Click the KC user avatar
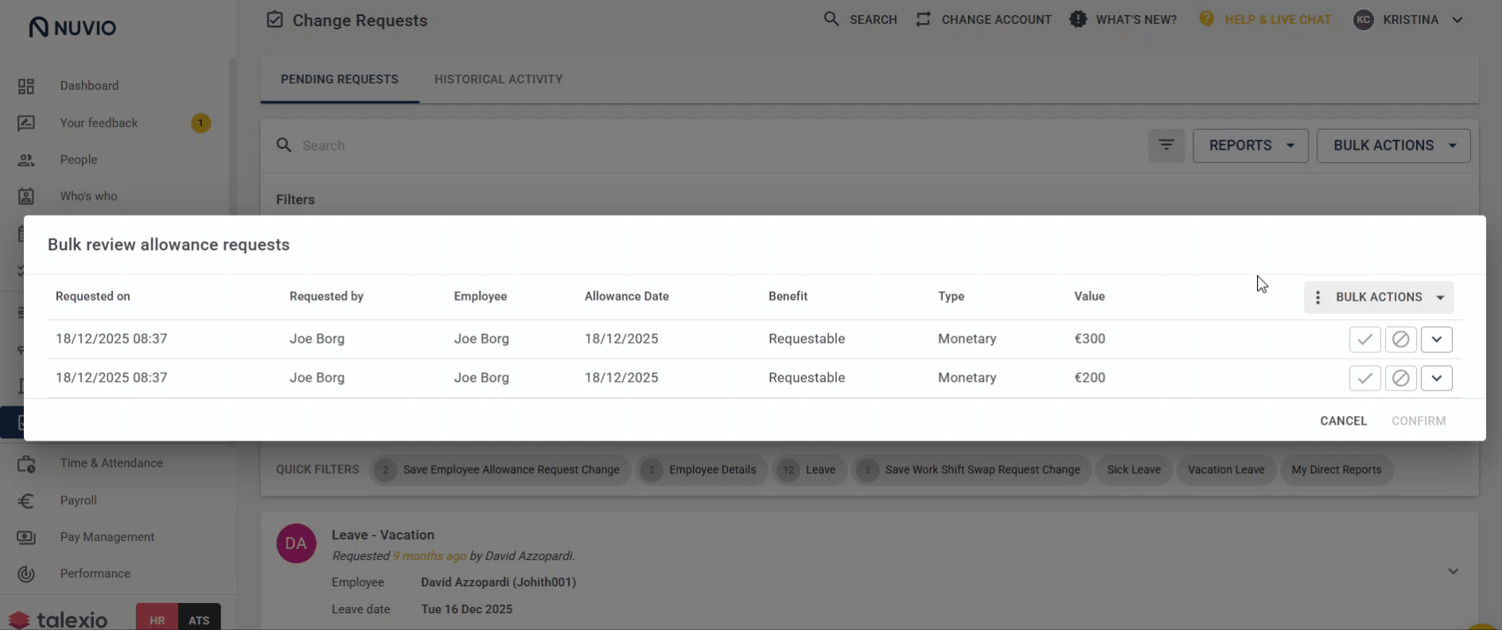Image resolution: width=1502 pixels, height=630 pixels. point(1364,20)
